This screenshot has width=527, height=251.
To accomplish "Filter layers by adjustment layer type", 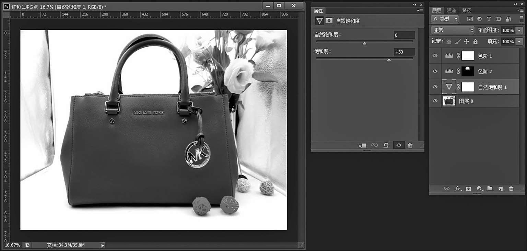I will pos(479,19).
